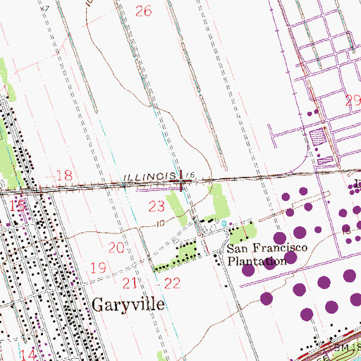Click the purple hatched rectangle building
Viewport: 361px width, 361px height.
click(x=318, y=136)
